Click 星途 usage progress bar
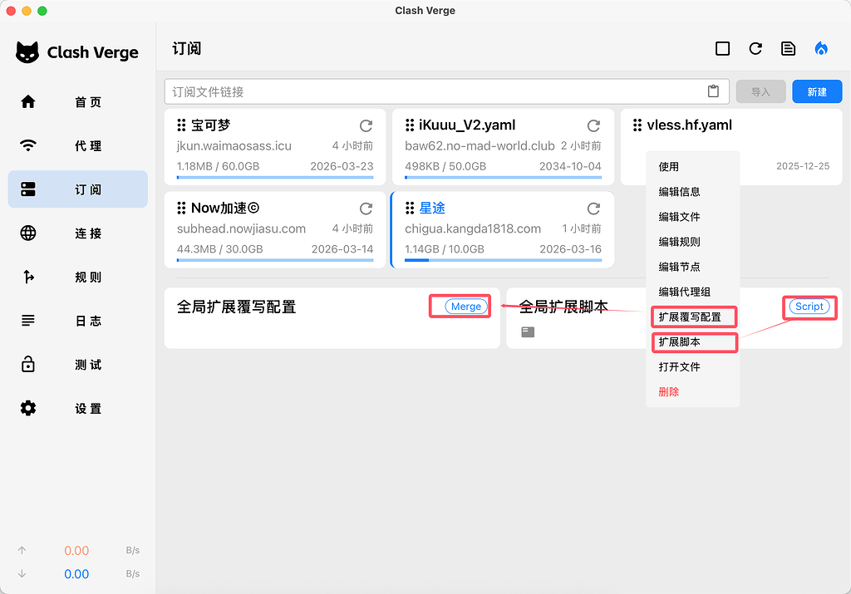 tap(503, 260)
